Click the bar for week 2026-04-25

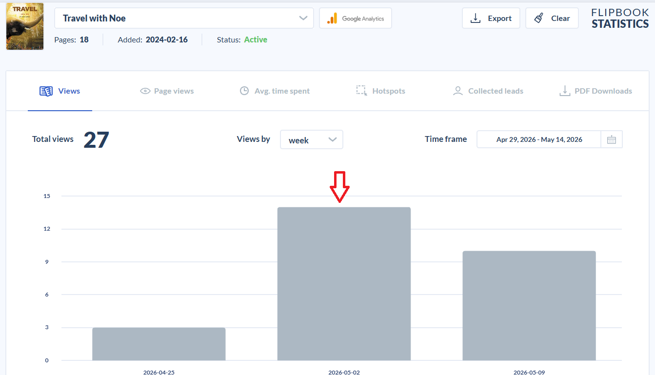coord(159,344)
